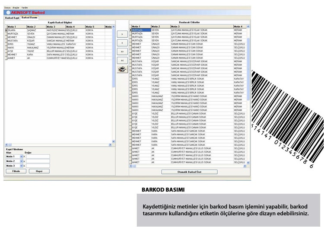Click scroll-right arrow of left grid
325x227 pixels.
[110, 144]
